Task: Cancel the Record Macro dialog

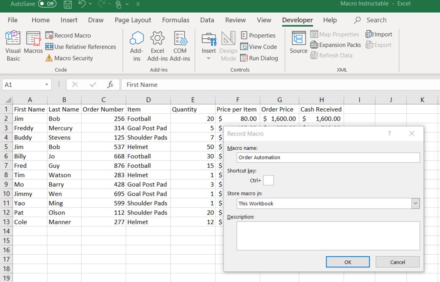Action: click(397, 262)
